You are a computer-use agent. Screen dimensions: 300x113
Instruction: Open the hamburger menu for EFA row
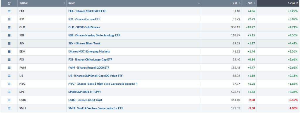tap(9, 11)
